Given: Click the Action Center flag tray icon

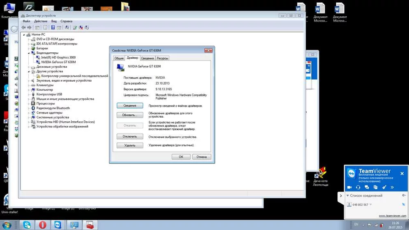Looking at the screenshot, I should [369, 225].
